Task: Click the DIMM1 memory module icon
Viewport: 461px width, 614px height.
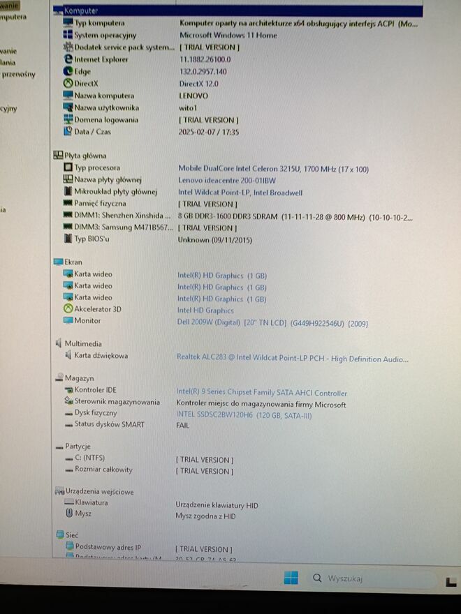Action: point(68,215)
